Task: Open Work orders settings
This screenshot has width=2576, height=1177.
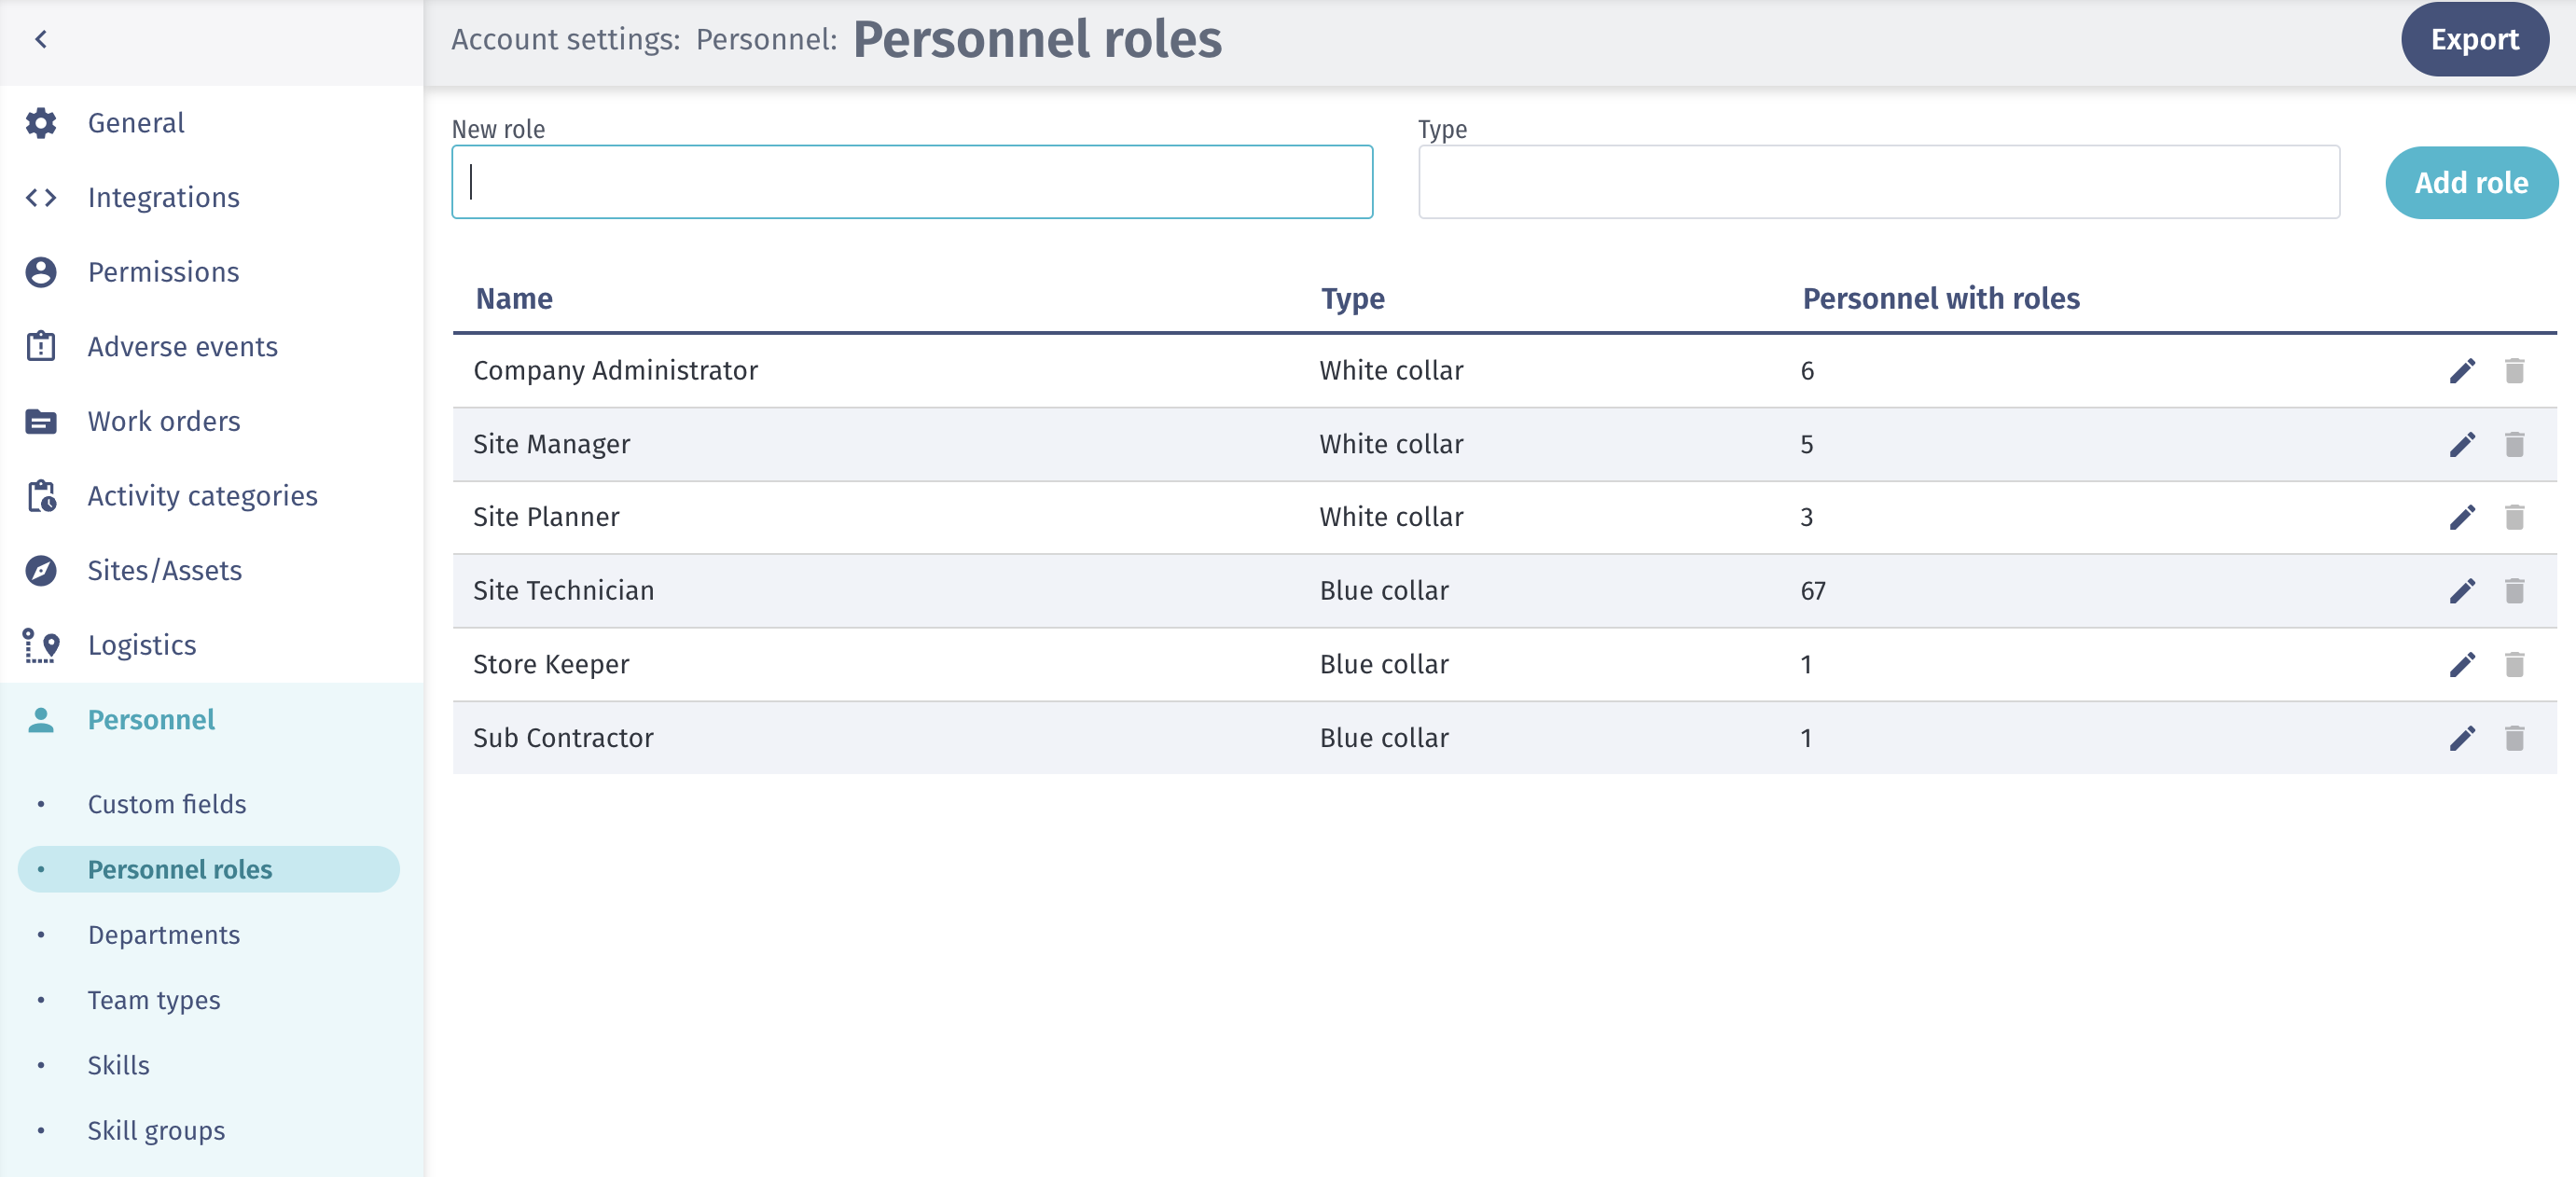Action: pyautogui.click(x=164, y=421)
